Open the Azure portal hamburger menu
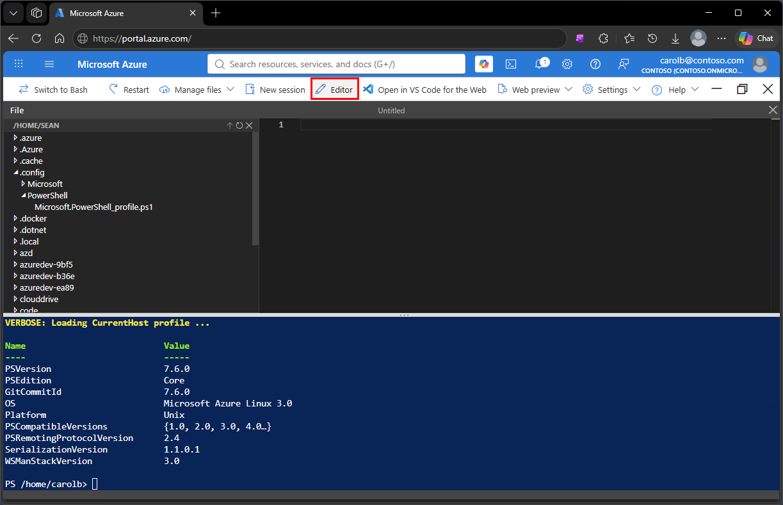The height and width of the screenshot is (505, 783). (x=49, y=64)
